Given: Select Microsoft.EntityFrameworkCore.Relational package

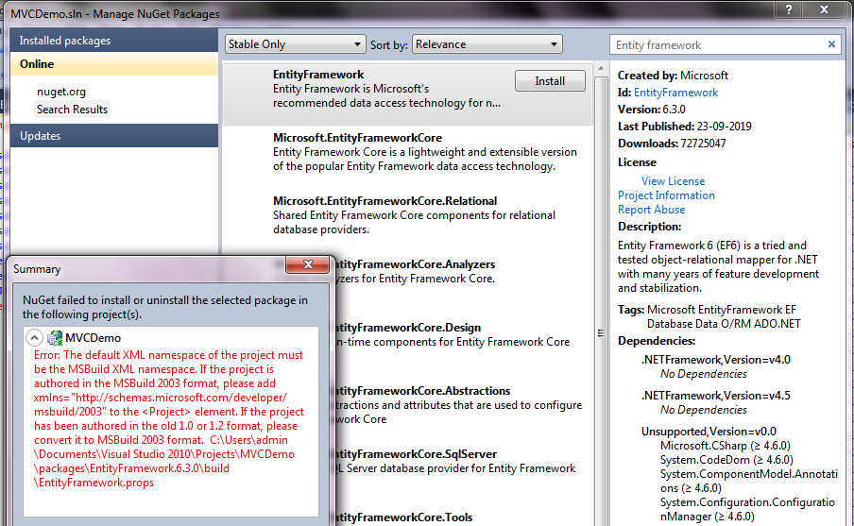Looking at the screenshot, I should 408,215.
